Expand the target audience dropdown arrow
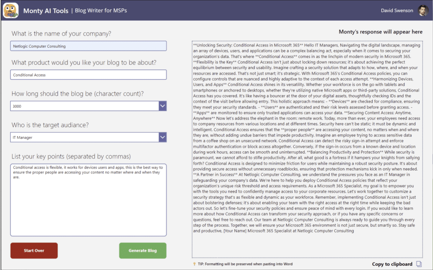Image resolution: width=433 pixels, height=270 pixels. pos(163,137)
